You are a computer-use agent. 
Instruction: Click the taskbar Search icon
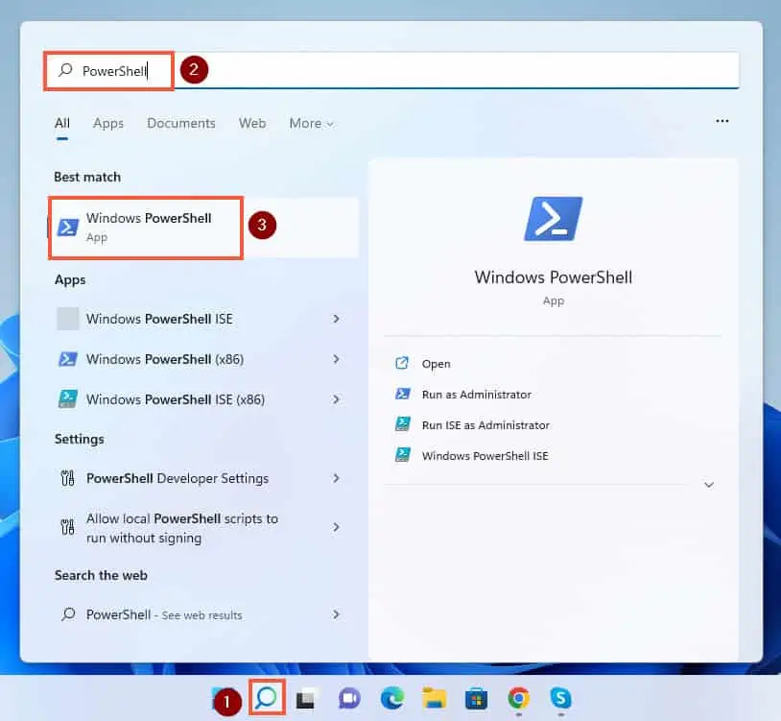tap(267, 698)
